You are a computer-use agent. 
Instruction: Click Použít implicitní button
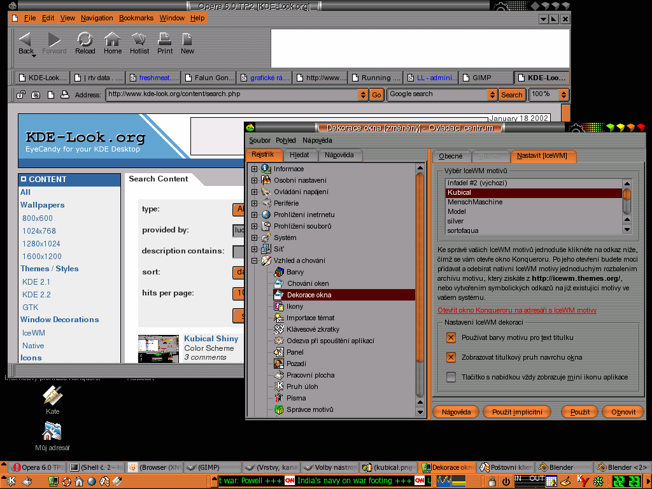[517, 412]
